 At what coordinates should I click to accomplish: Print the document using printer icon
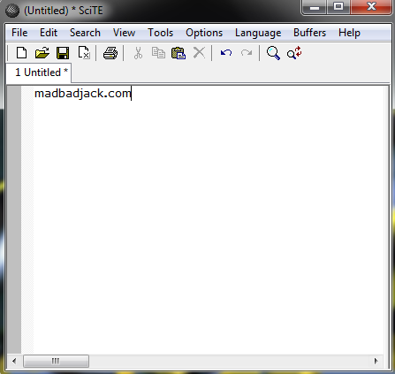110,53
